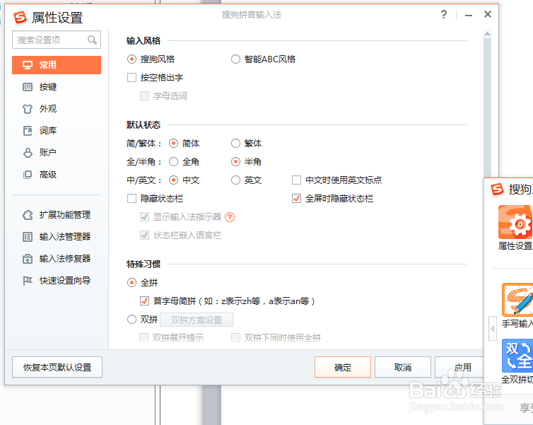Click help icon beside 显示输入法指示器
The width and height of the screenshot is (533, 425).
tap(230, 217)
